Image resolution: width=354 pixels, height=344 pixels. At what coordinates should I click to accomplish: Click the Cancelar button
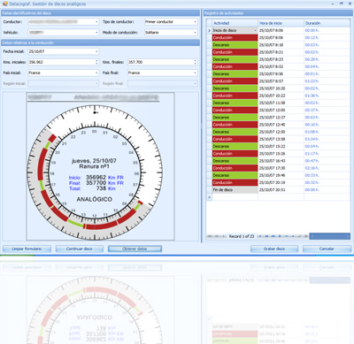(327, 248)
